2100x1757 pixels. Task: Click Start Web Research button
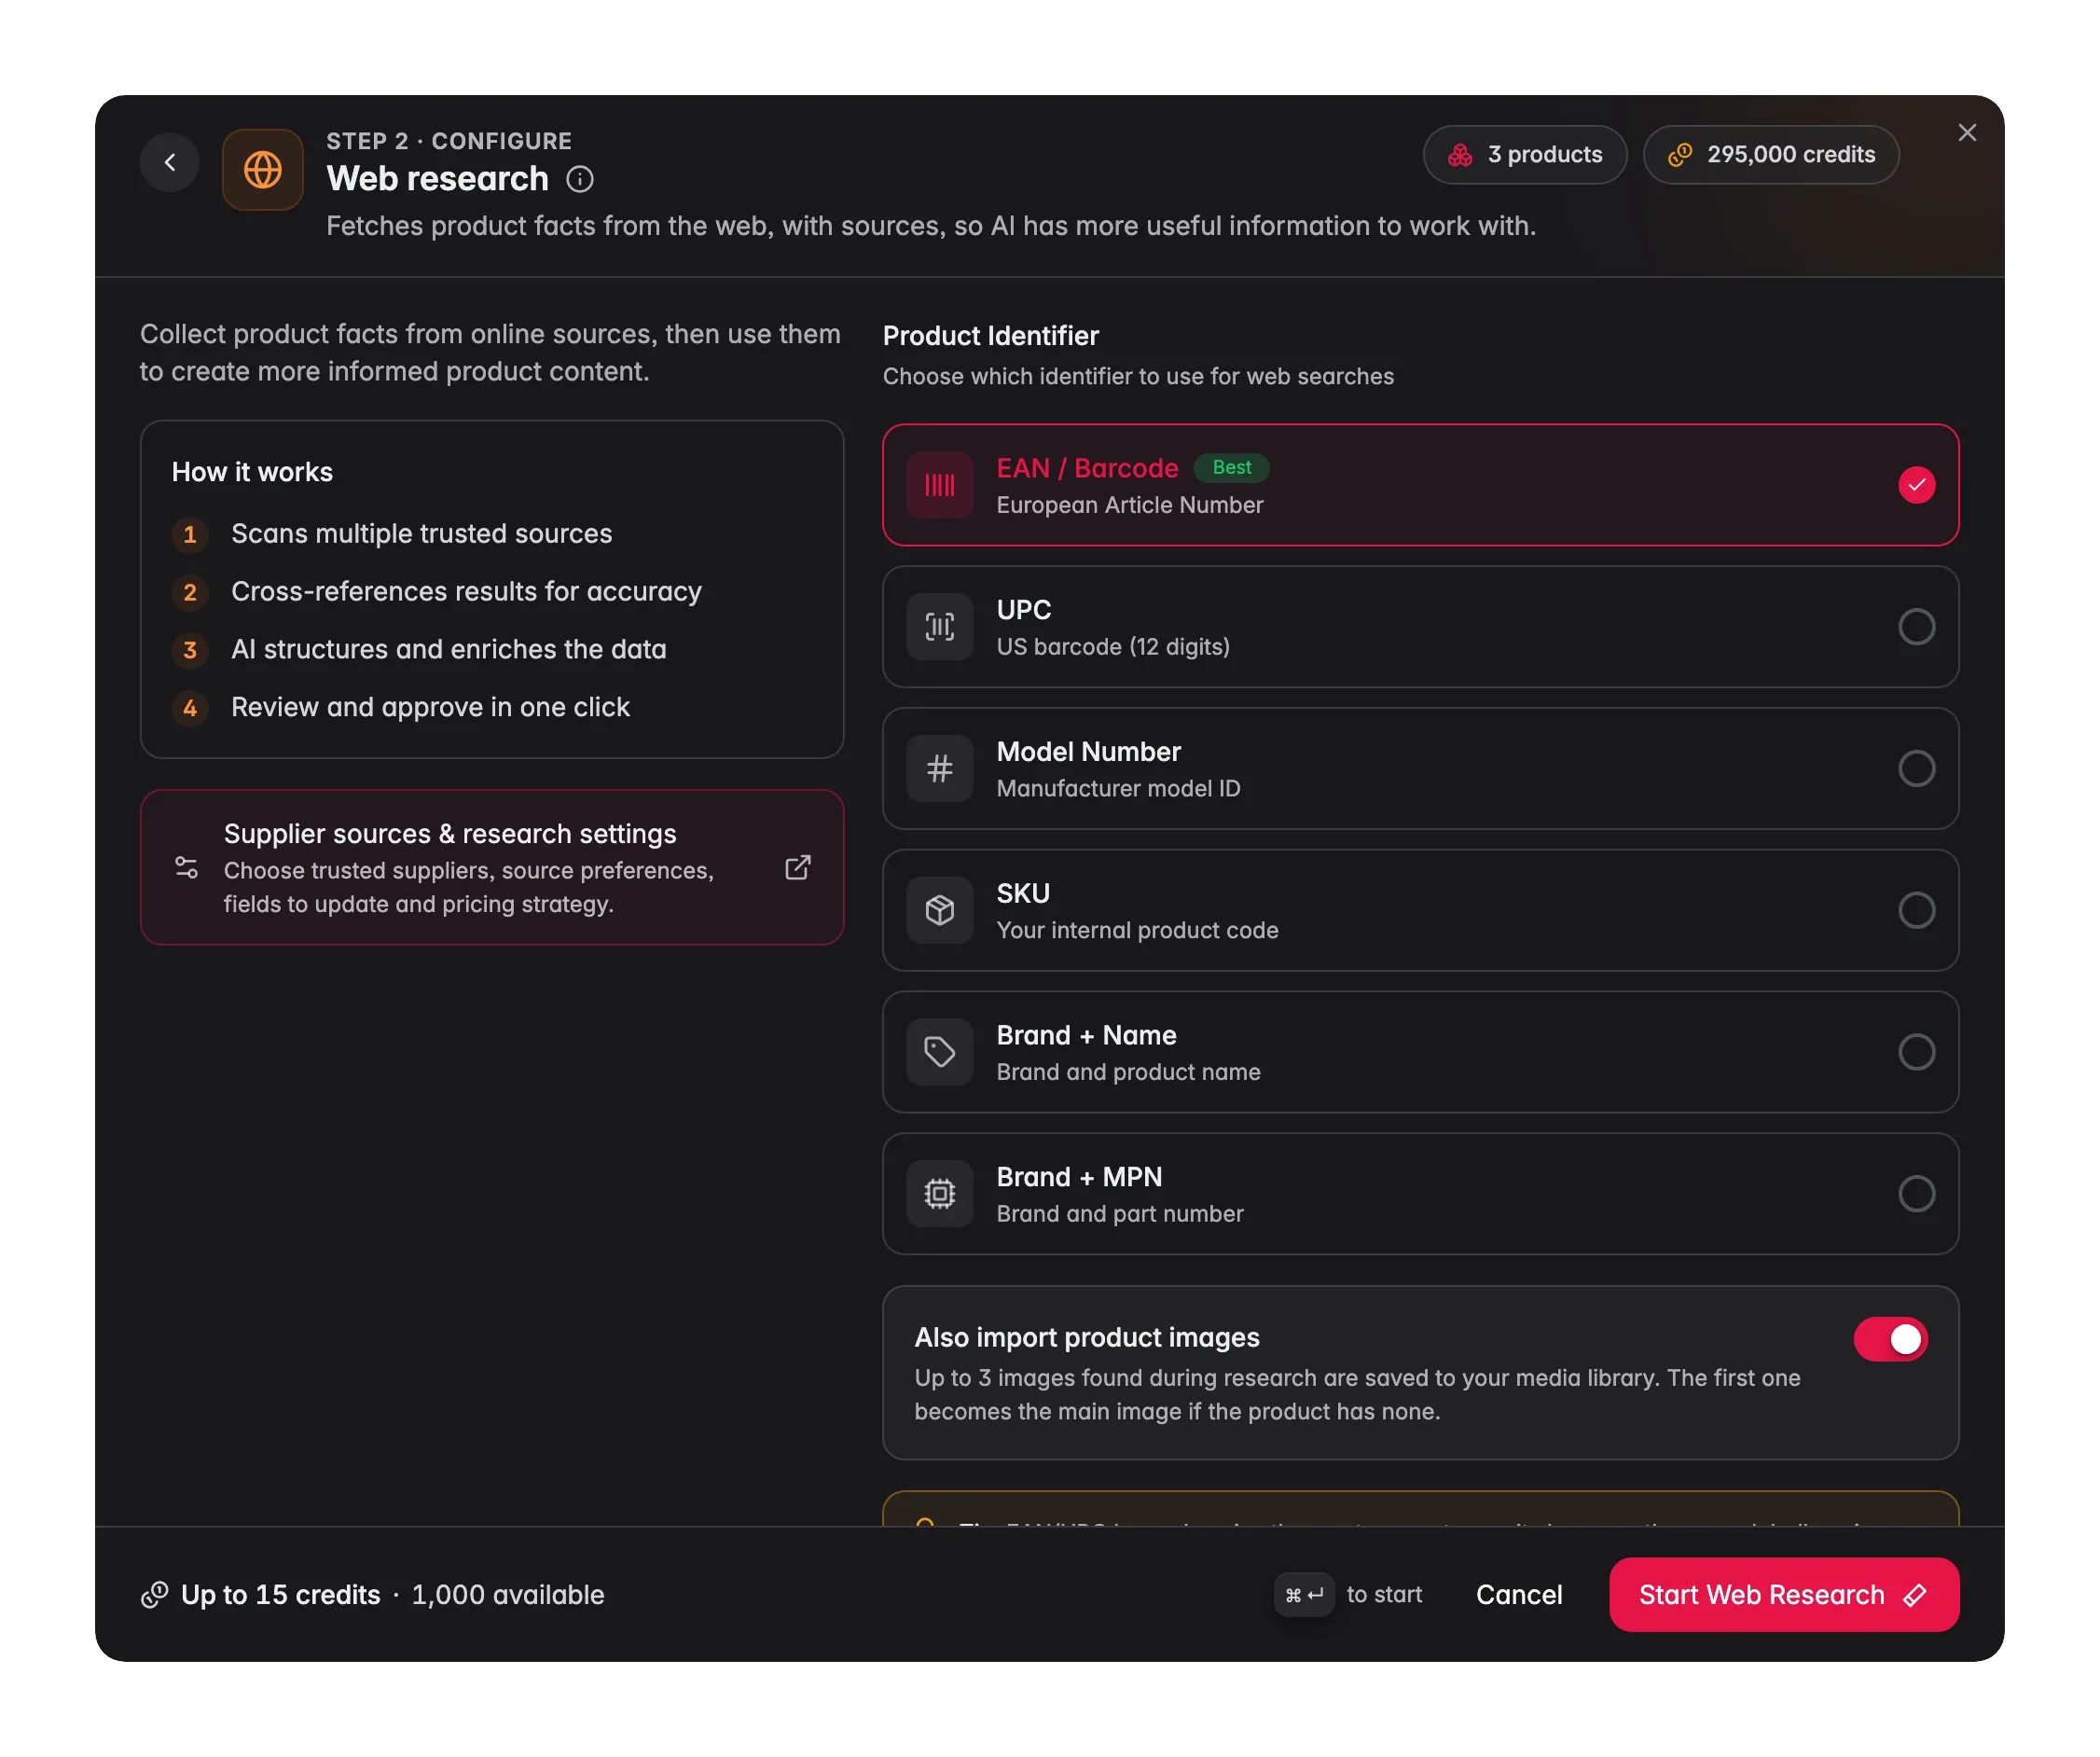(1784, 1594)
